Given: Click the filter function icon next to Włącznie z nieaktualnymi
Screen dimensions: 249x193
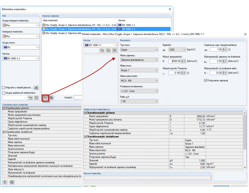Looking at the screenshot, I should coord(36,88).
